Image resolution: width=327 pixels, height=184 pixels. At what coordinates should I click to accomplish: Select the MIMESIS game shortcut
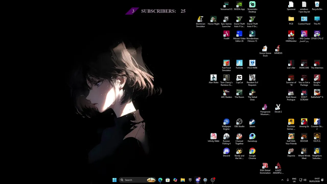click(278, 50)
